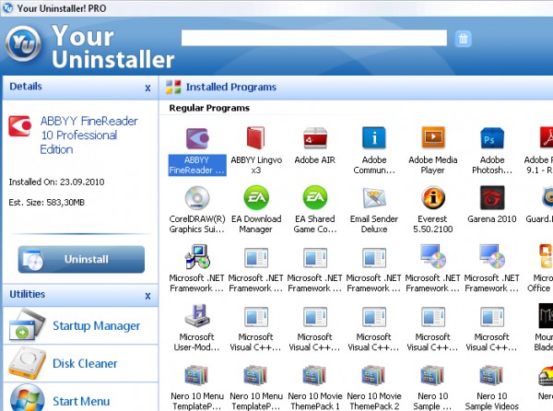Select the ABBYY FineReader program icon
The width and height of the screenshot is (553, 411).
tap(197, 138)
